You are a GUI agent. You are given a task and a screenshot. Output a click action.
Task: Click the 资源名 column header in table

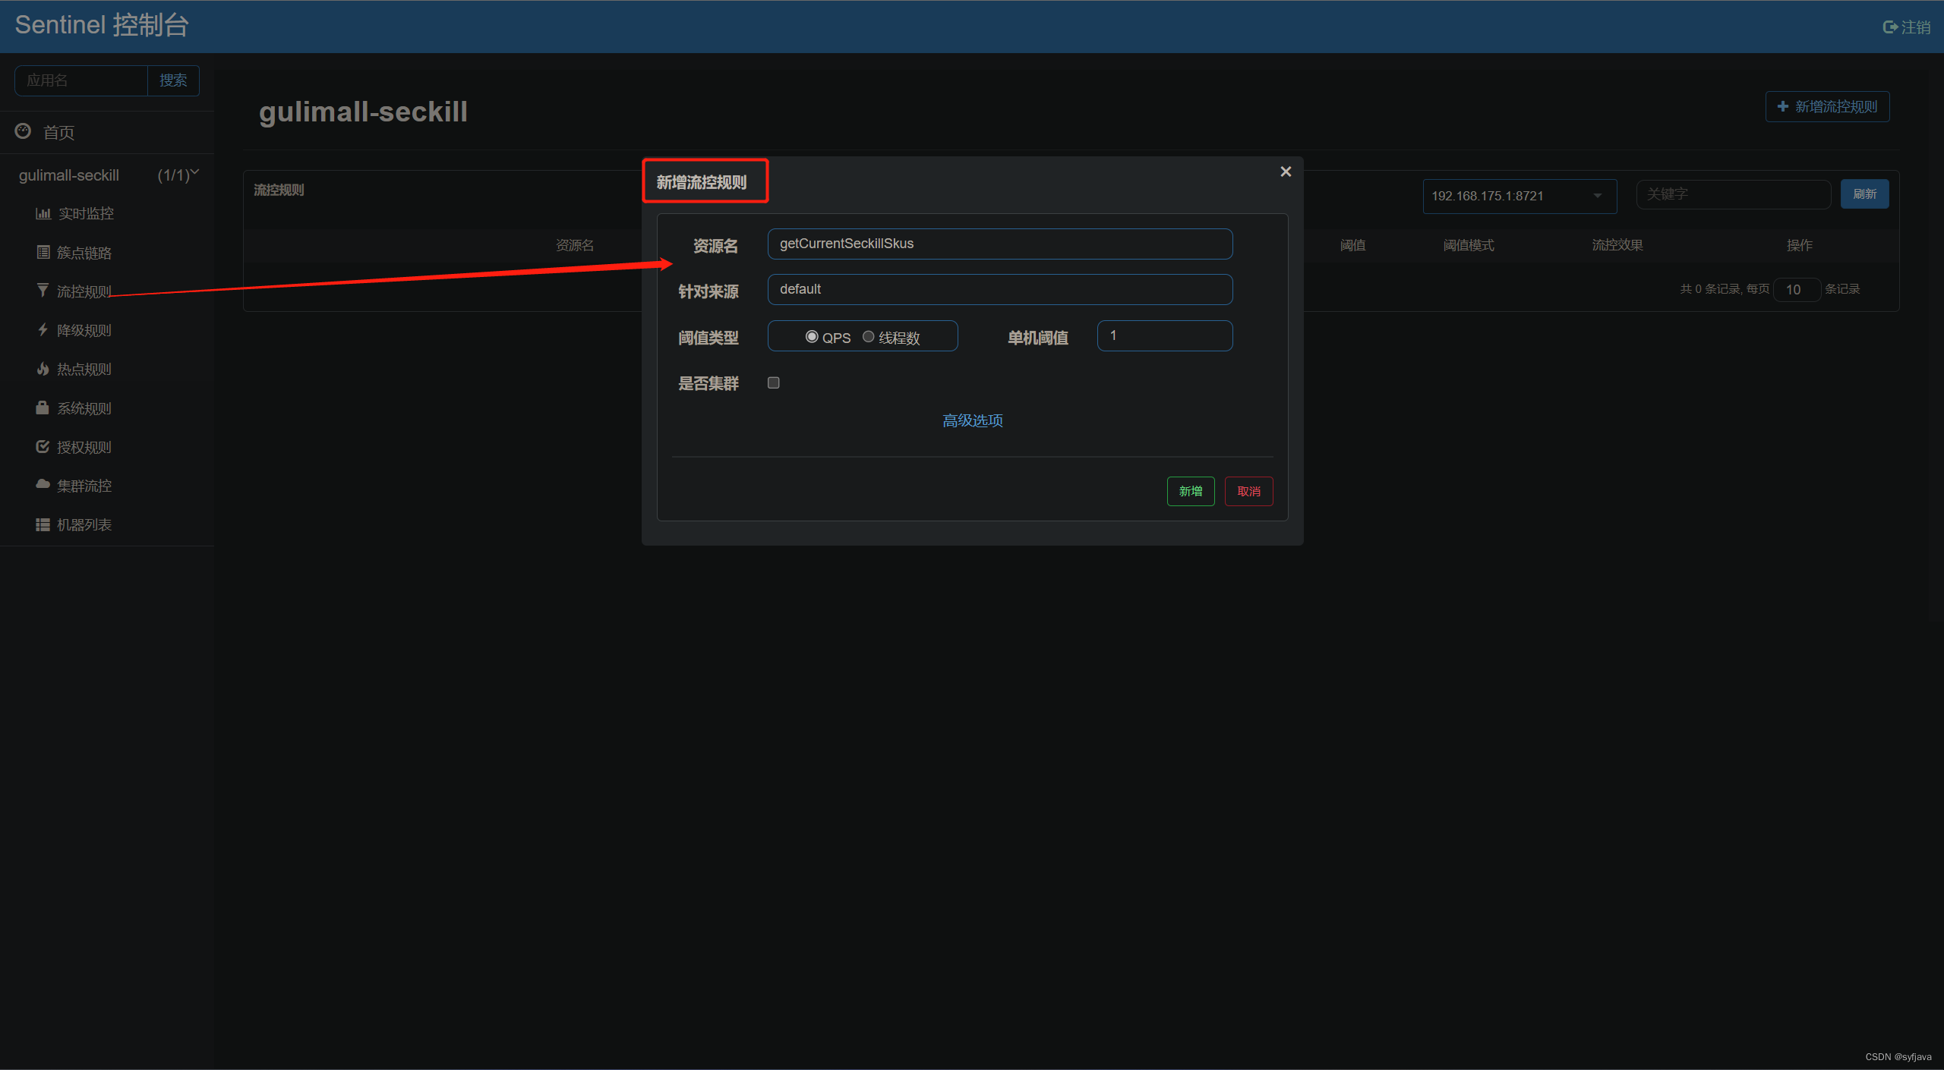click(575, 245)
